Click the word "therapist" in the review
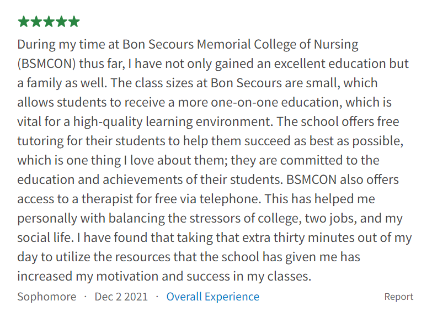The image size is (432, 322). point(108,199)
